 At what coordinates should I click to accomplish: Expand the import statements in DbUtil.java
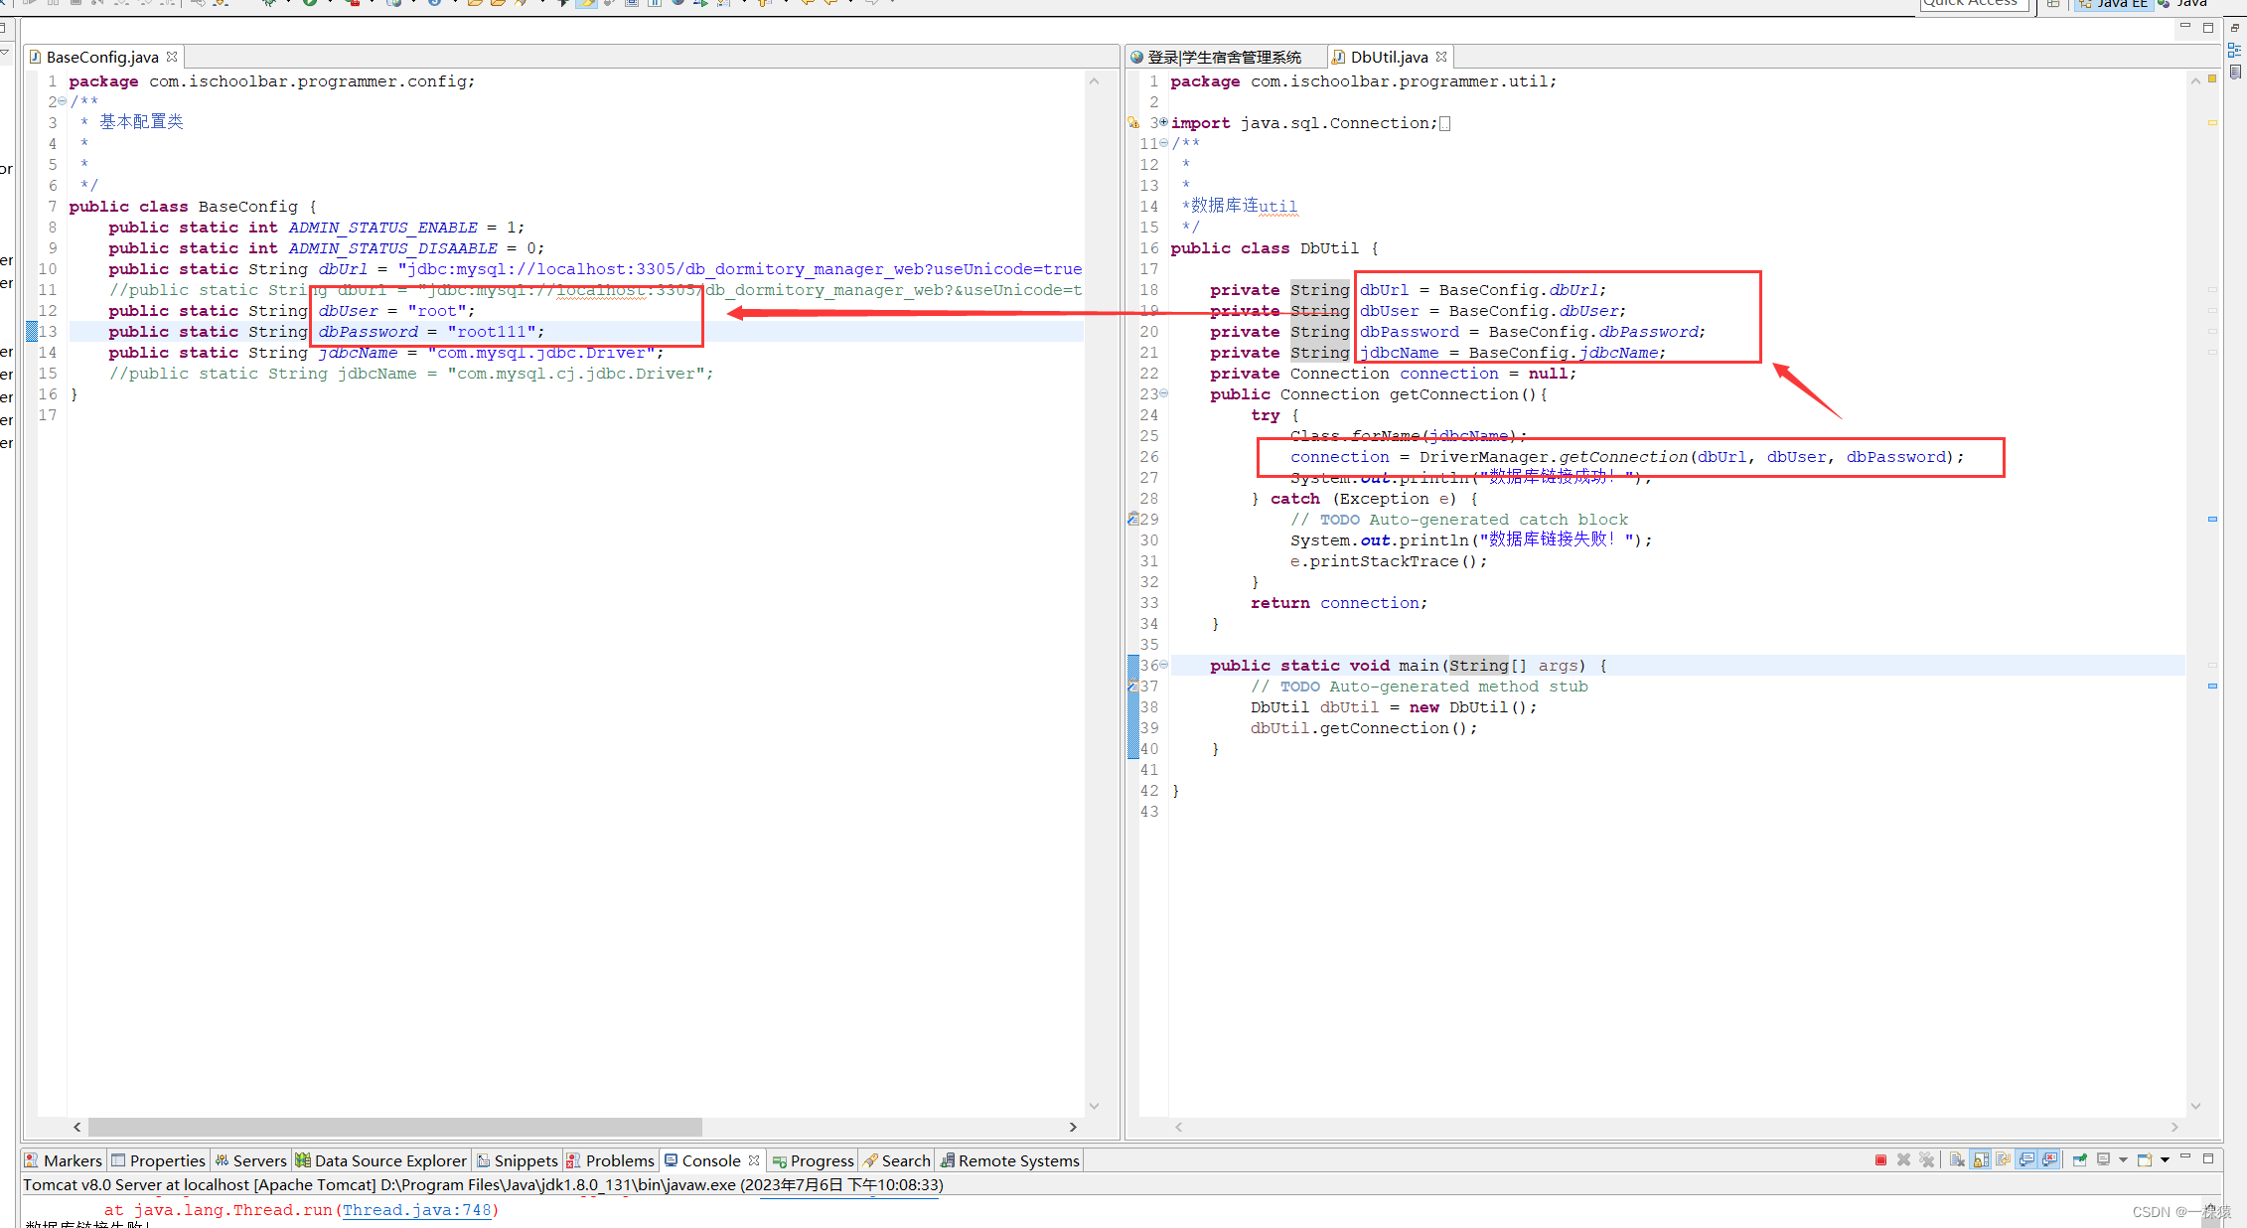[1162, 122]
